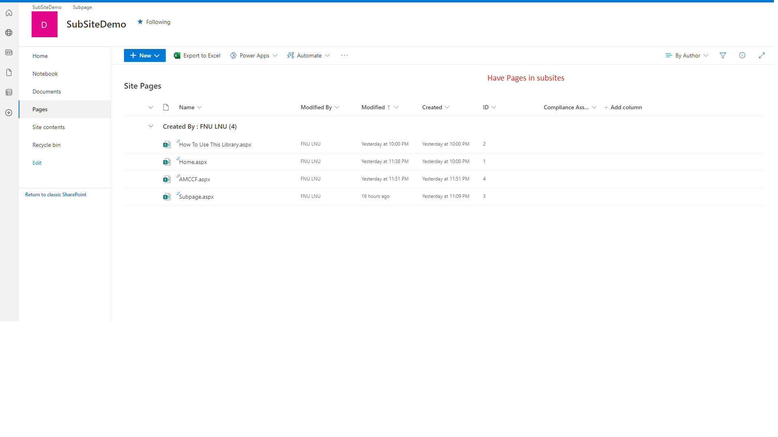Click the Home icon in left rail
The width and height of the screenshot is (778, 437).
(x=9, y=13)
